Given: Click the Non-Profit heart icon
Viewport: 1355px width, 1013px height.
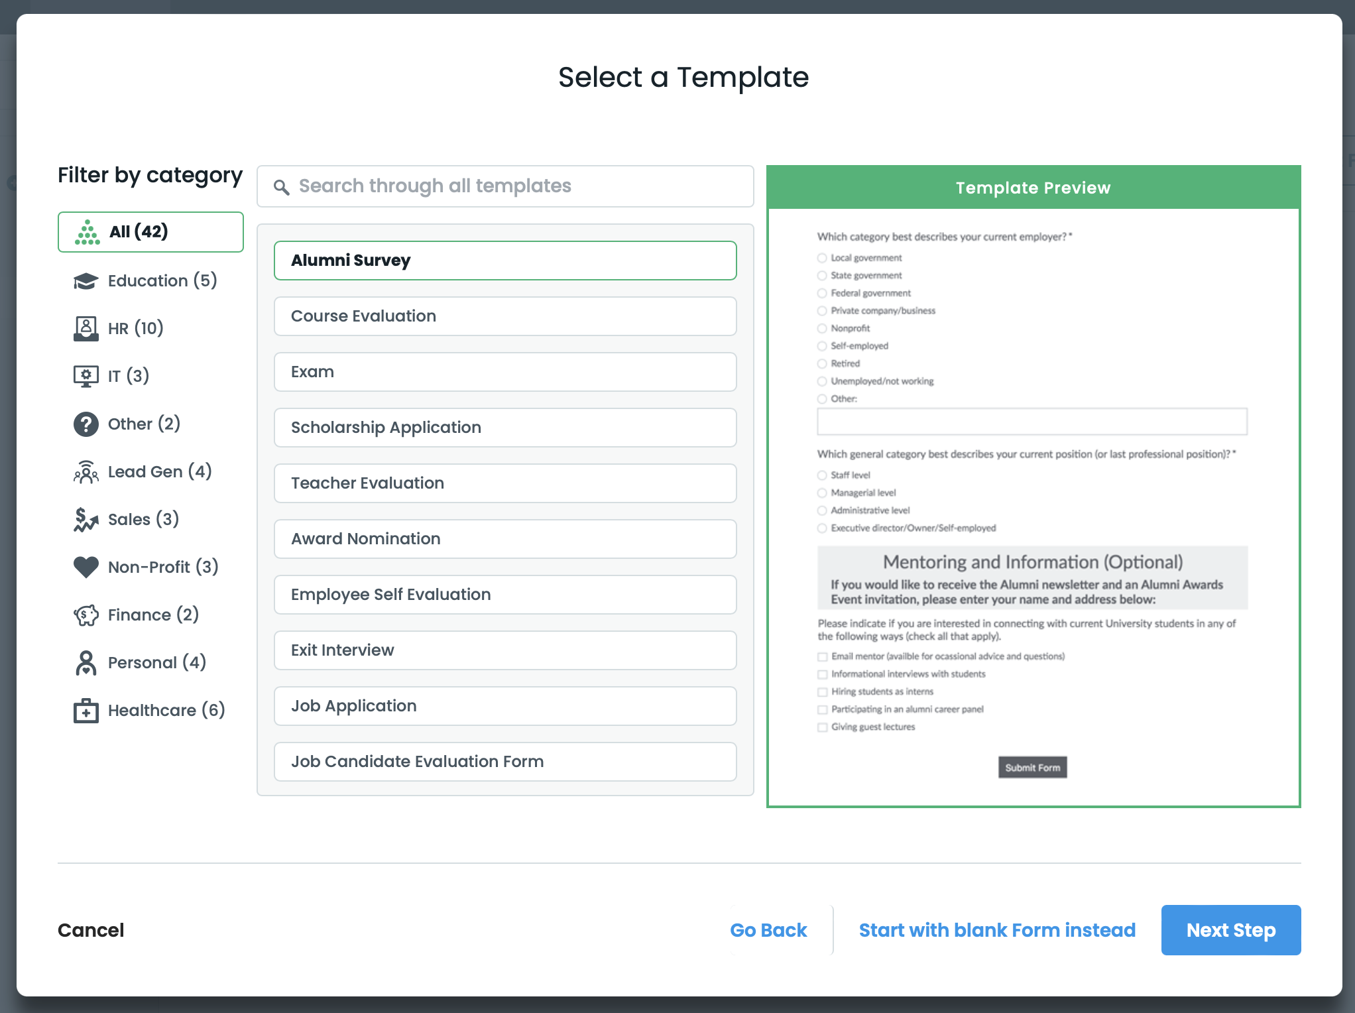Looking at the screenshot, I should pos(86,567).
